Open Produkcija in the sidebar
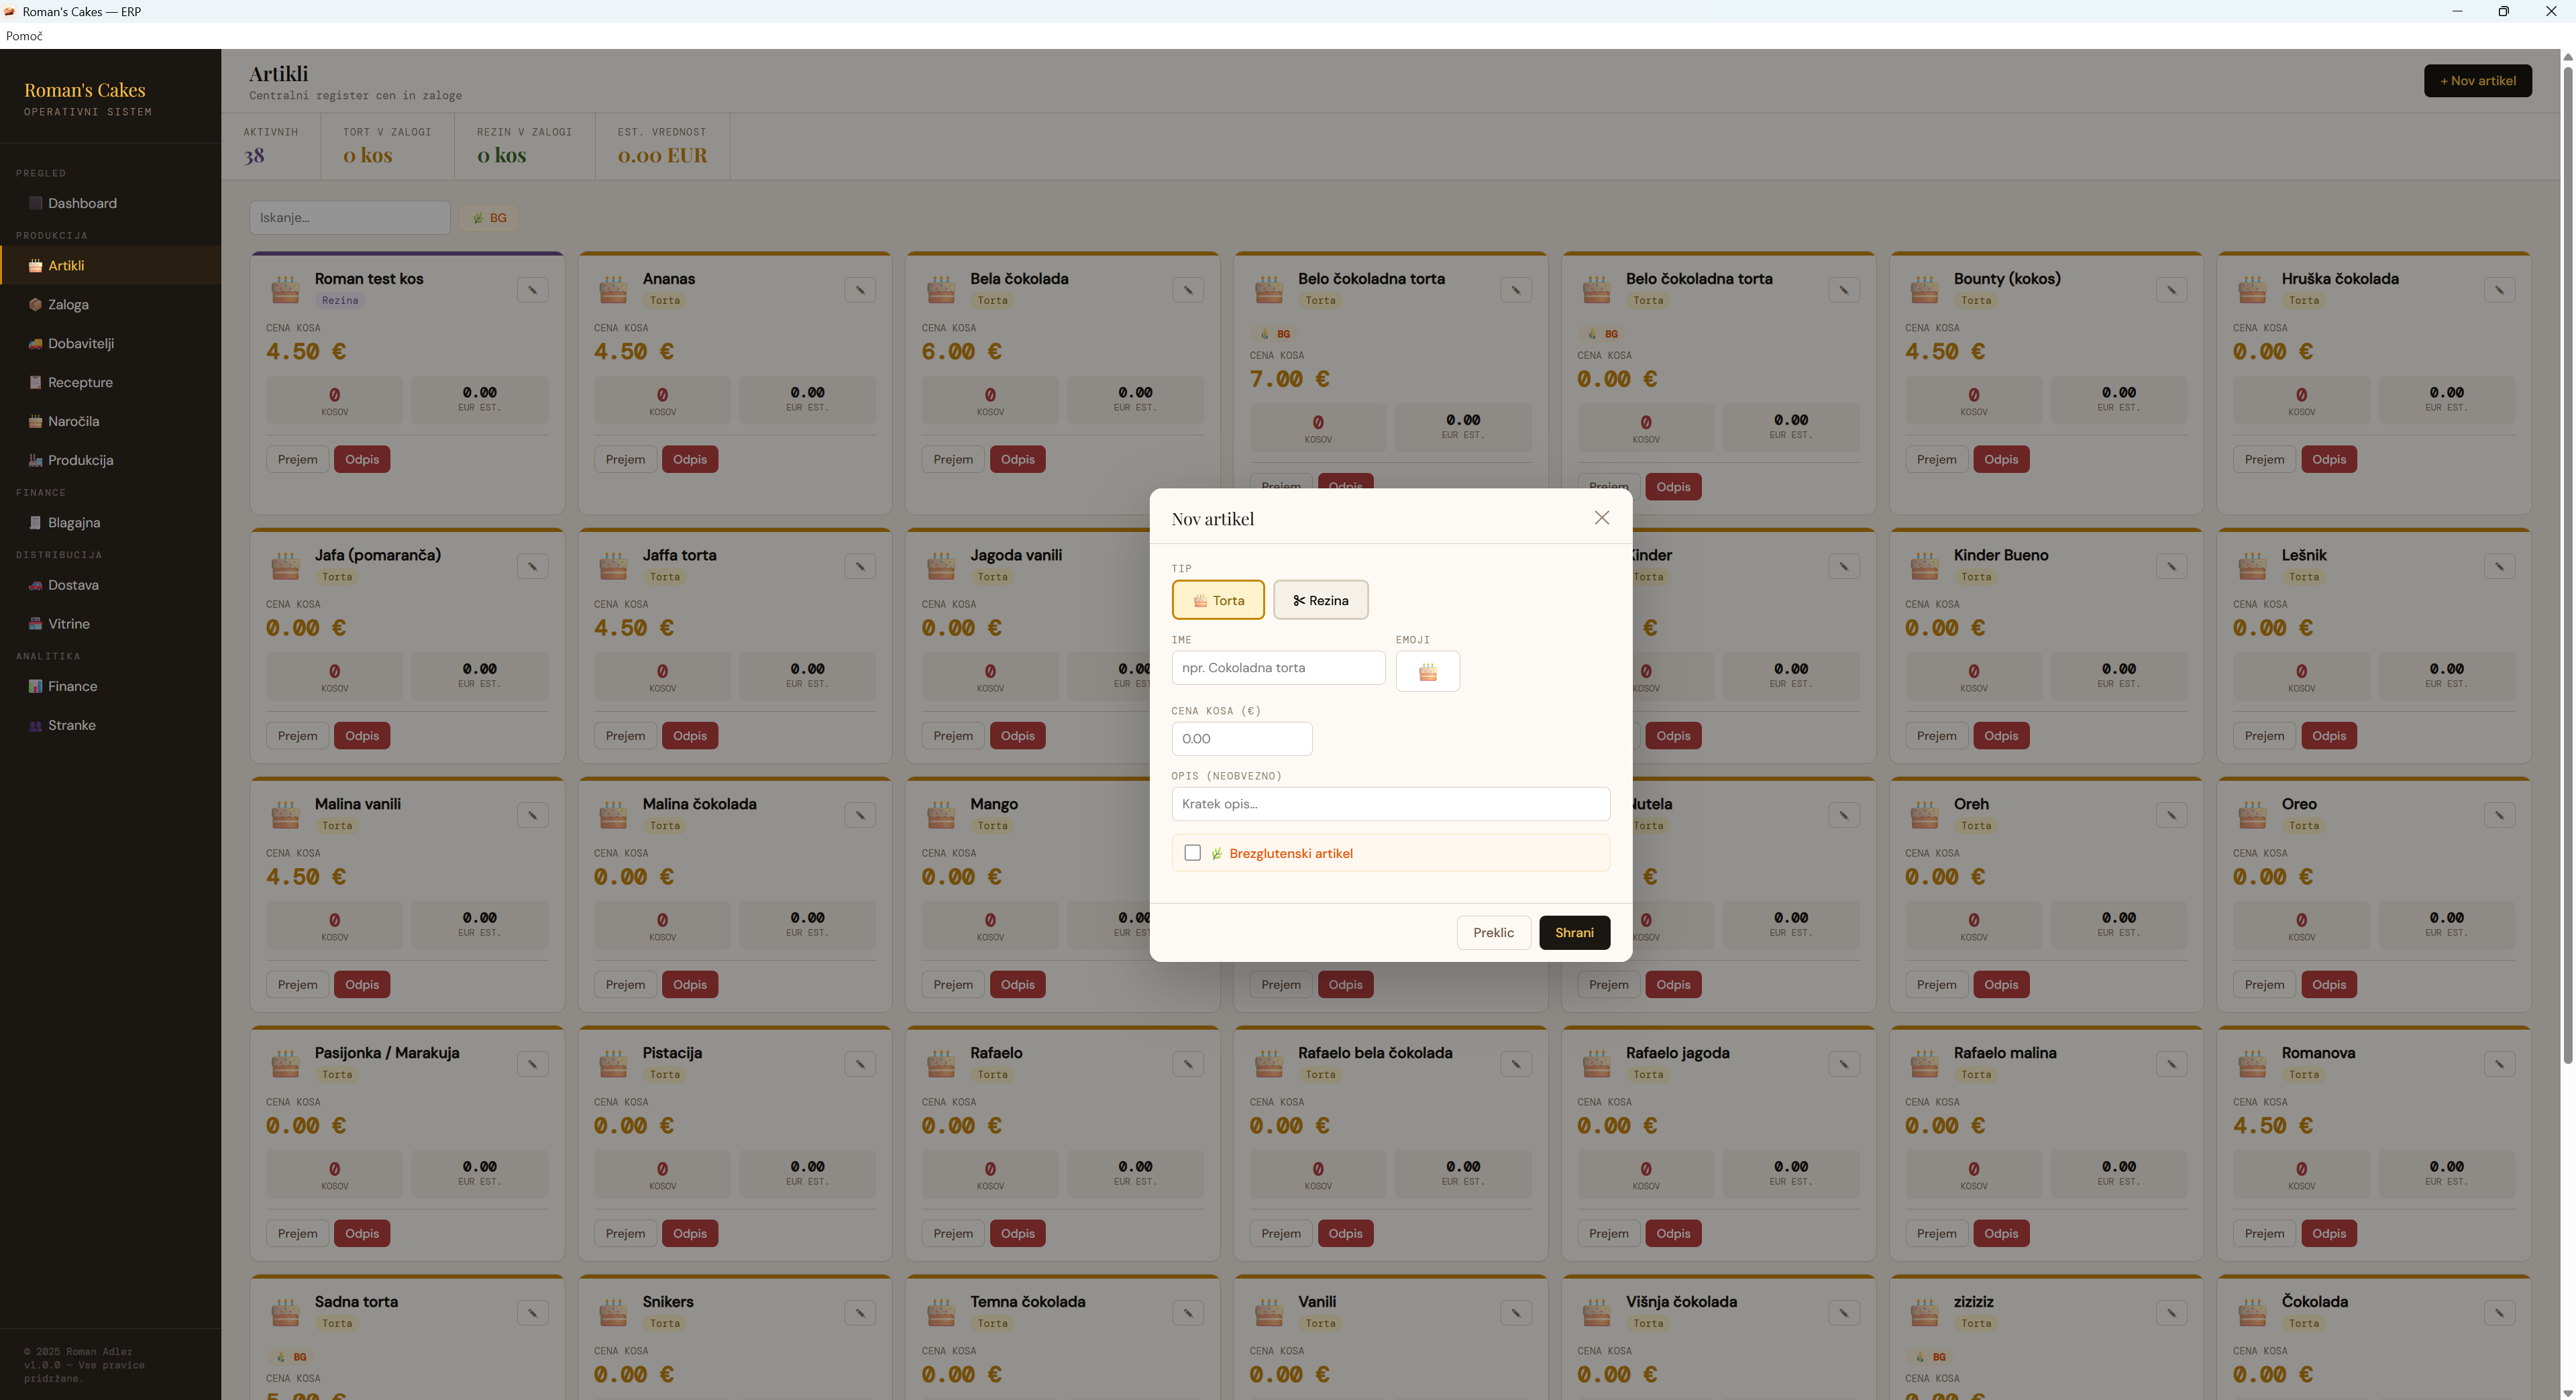Viewport: 2576px width, 1400px height. pos(110,461)
